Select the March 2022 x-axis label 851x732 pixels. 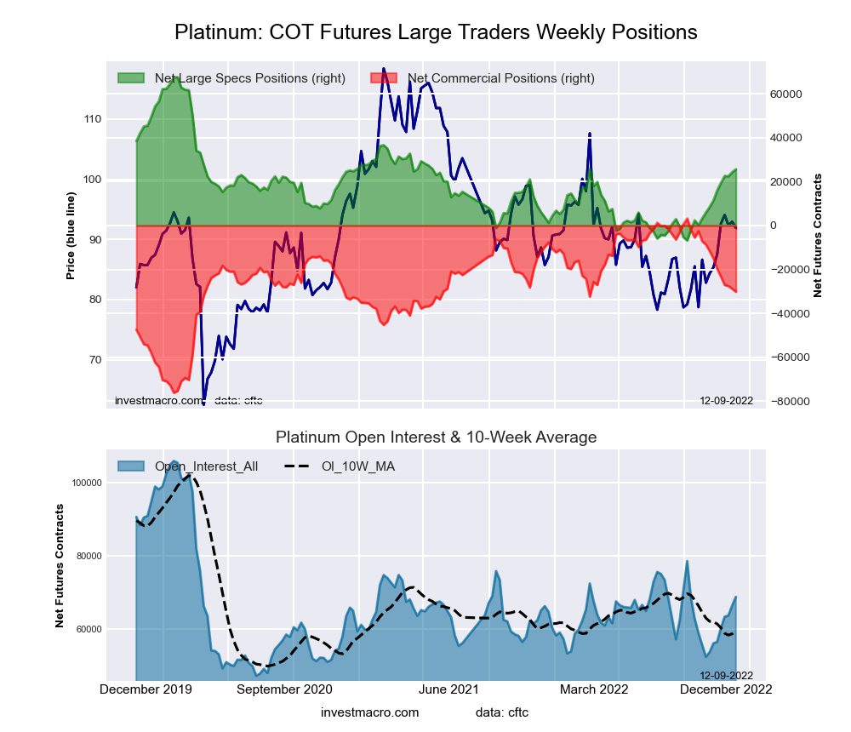[x=594, y=689]
